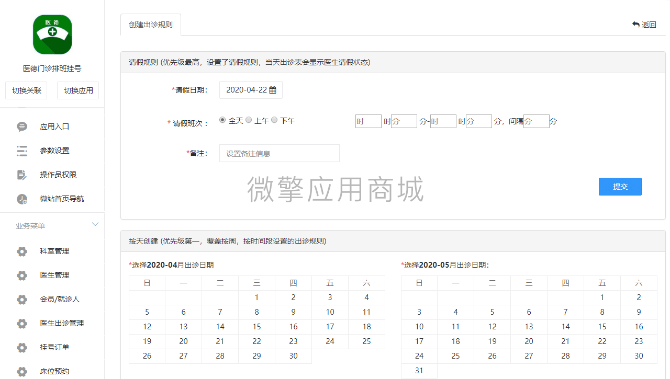Click the 应用入口 chat bubble icon
This screenshot has height=379, width=670.
(22, 127)
